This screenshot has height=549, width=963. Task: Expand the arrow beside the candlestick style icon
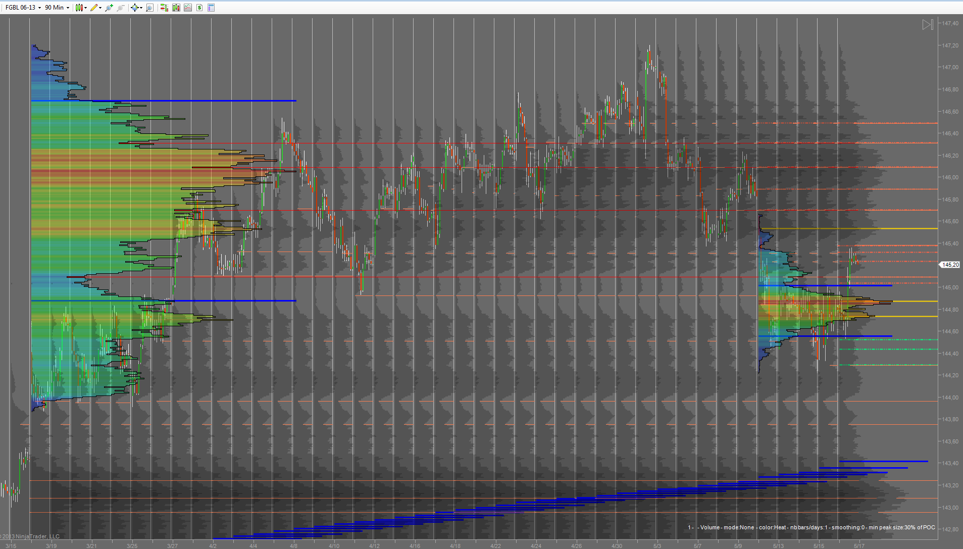(x=86, y=8)
